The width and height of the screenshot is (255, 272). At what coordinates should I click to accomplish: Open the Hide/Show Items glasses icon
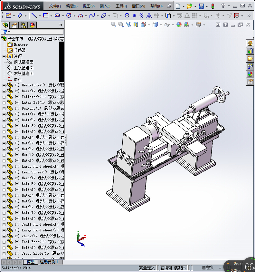click(167, 25)
